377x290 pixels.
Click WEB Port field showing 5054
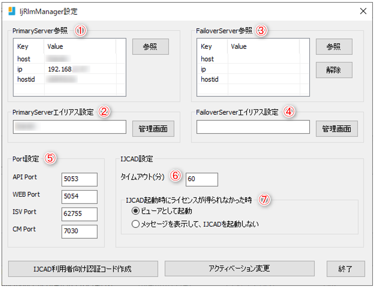(x=79, y=197)
